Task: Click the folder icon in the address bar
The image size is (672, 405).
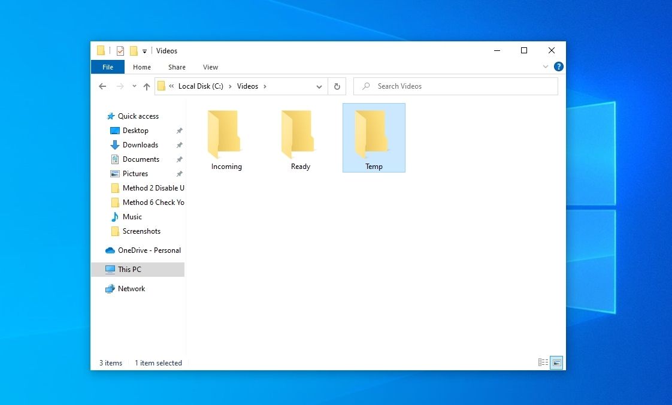Action: (161, 86)
